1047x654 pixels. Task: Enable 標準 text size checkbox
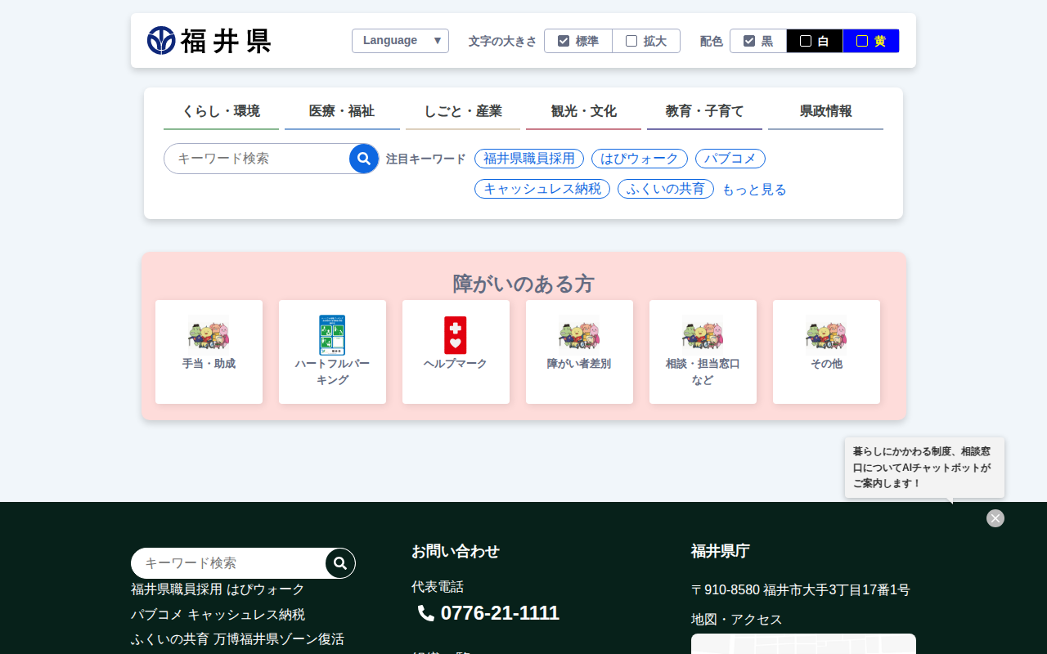(x=577, y=41)
